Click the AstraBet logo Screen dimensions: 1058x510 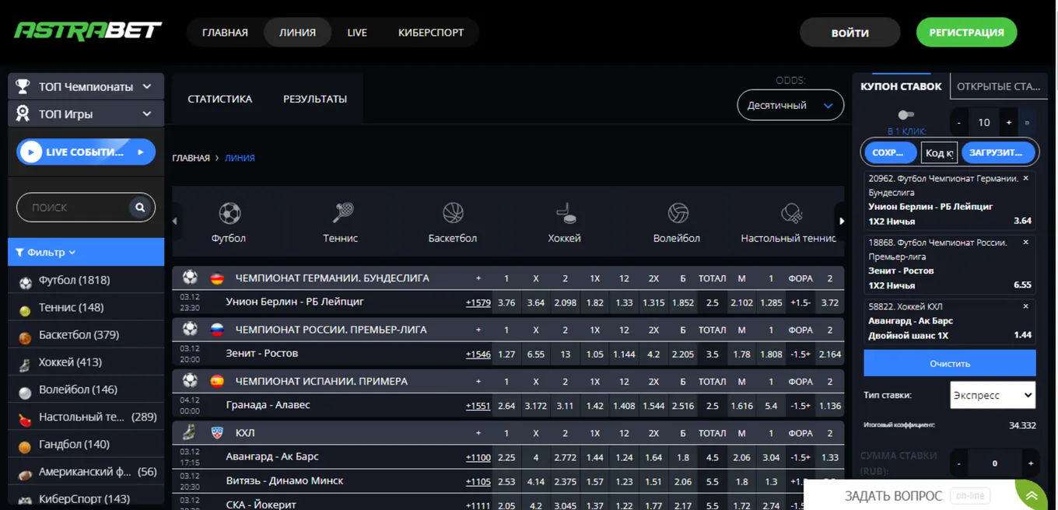[x=88, y=31]
